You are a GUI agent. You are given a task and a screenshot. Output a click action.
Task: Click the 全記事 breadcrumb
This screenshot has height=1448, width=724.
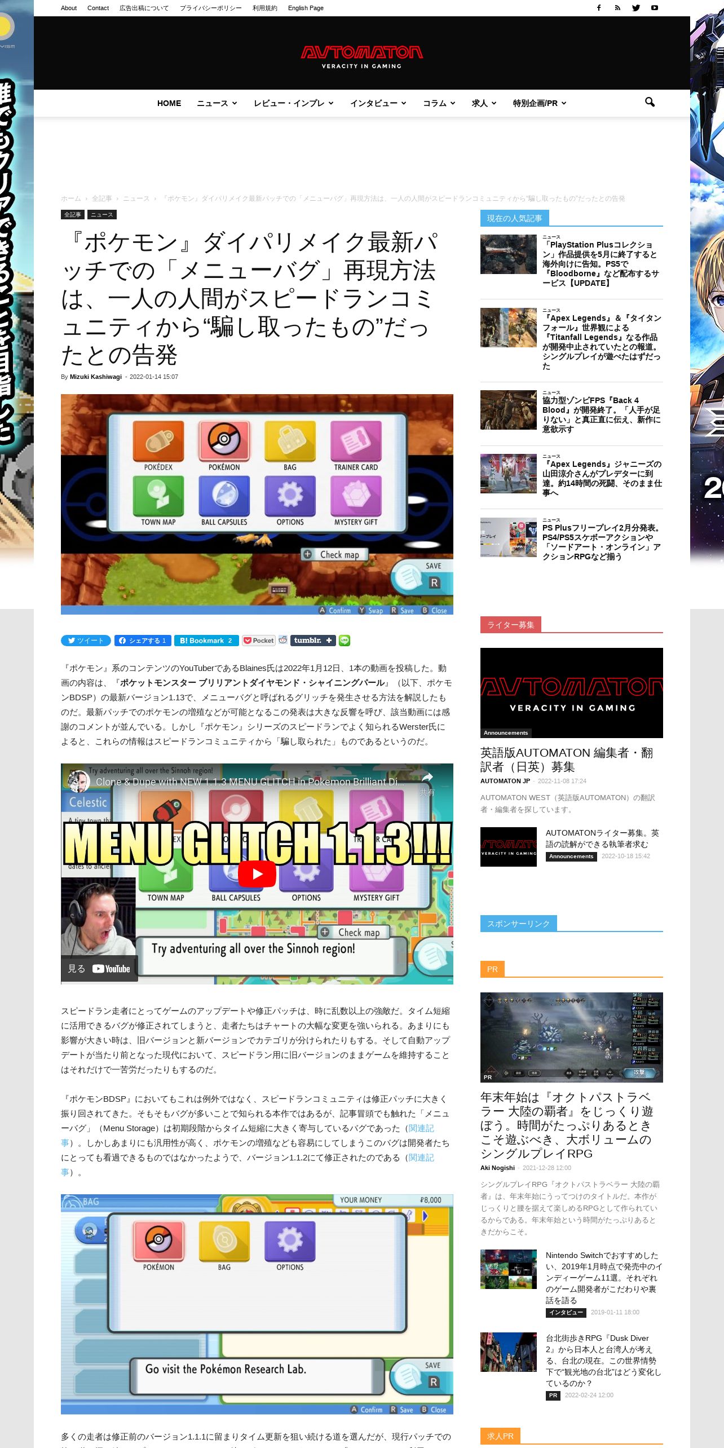click(102, 198)
